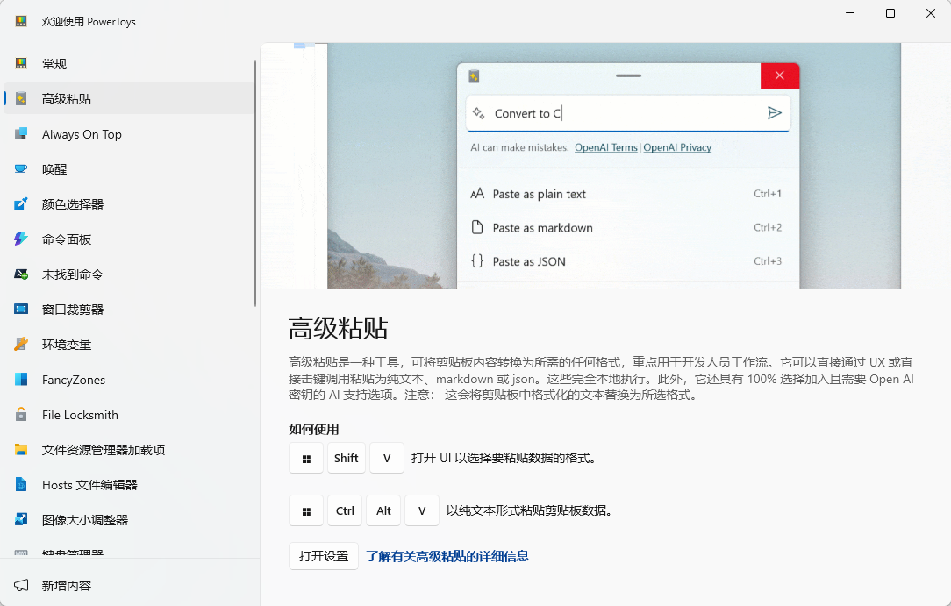
Task: Click the Shift key button
Action: click(347, 458)
